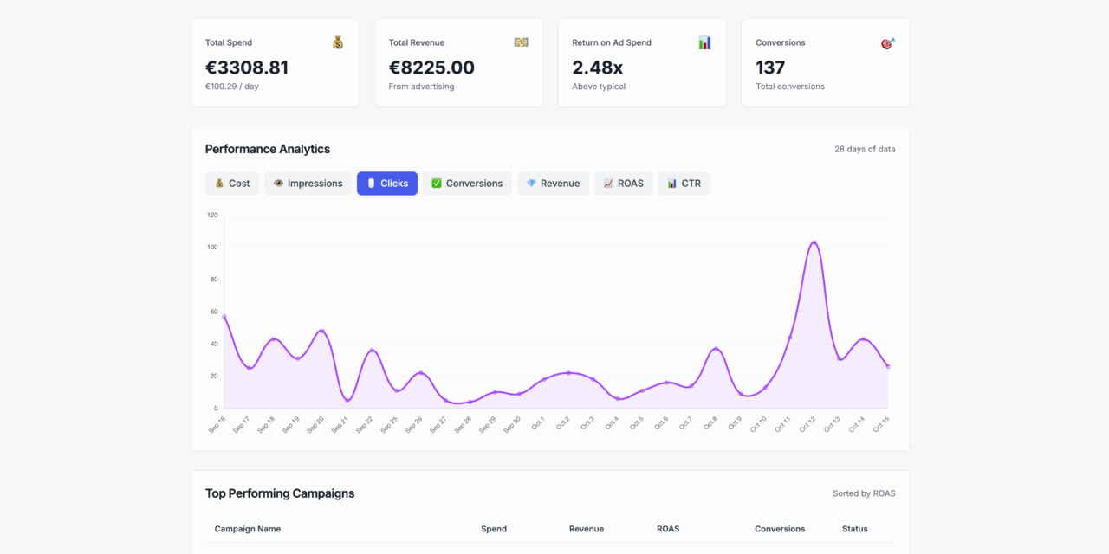Click the '28 days of data' label
This screenshot has height=554, width=1109.
[865, 149]
